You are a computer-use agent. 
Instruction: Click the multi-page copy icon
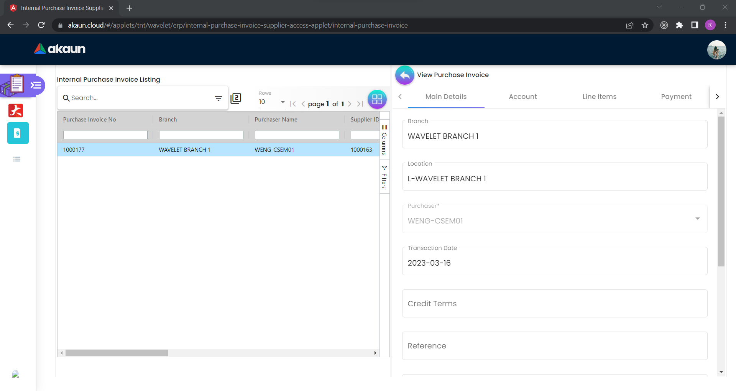(236, 99)
